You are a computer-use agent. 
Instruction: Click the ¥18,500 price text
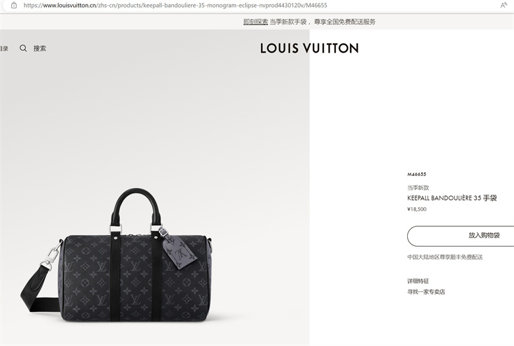[x=416, y=209]
